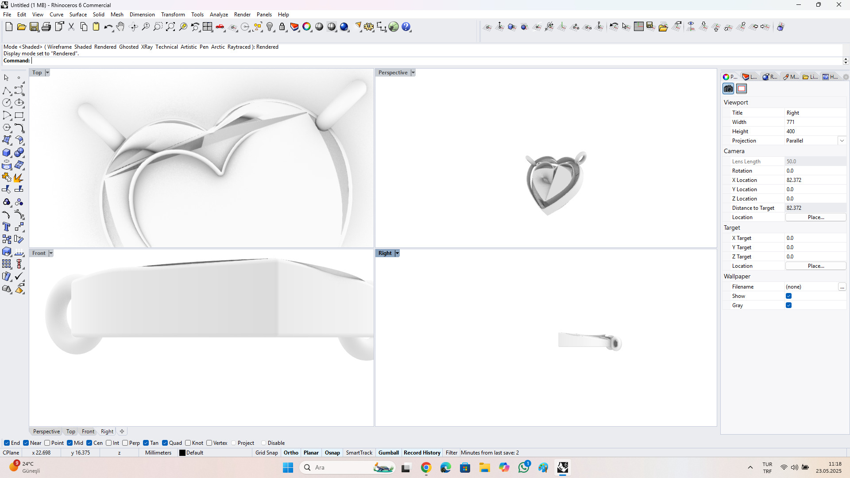Click the Four Viewports layout icon
Viewport: 850px width, 478px height.
coord(208,27)
